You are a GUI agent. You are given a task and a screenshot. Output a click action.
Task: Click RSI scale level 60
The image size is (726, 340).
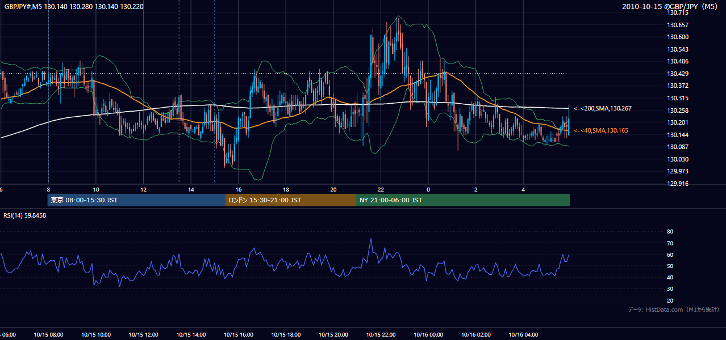pos(670,254)
